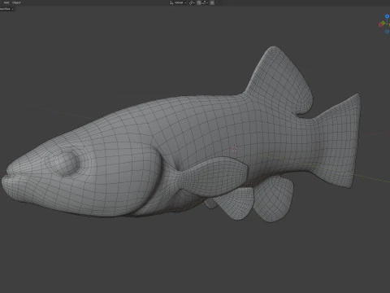The width and height of the screenshot is (390, 293).
Task: Click the blue Z axis on navigation gizmo
Action: (387, 16)
